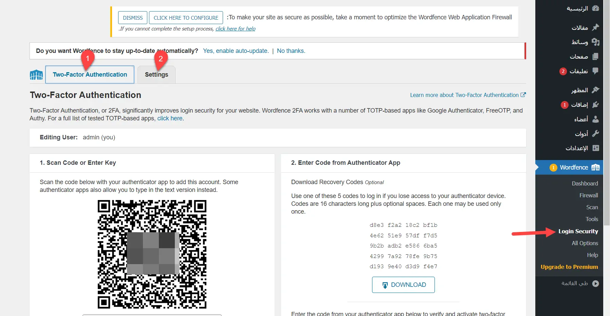Click the dashboard home icon in sidebar

pos(595,8)
